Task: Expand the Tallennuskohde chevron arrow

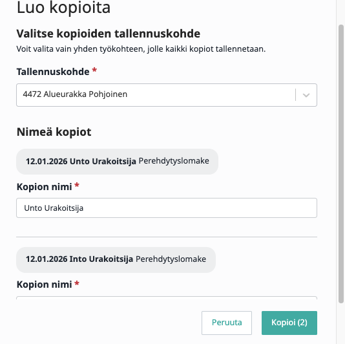Action: coord(306,95)
